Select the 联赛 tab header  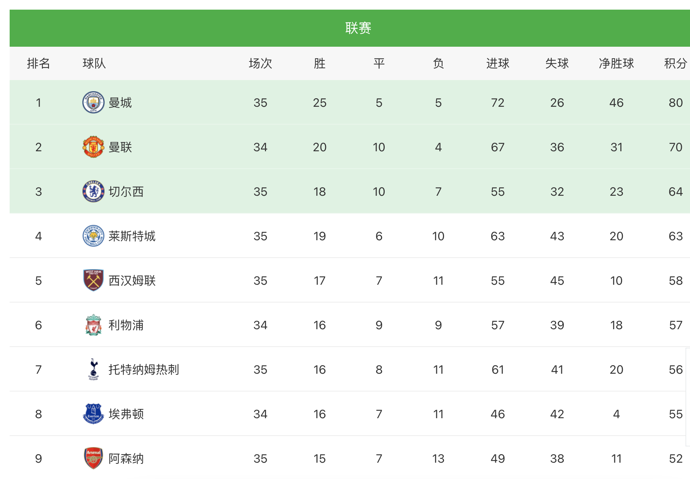[x=358, y=28]
